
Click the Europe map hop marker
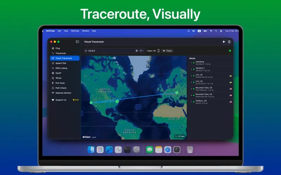tap(177, 93)
